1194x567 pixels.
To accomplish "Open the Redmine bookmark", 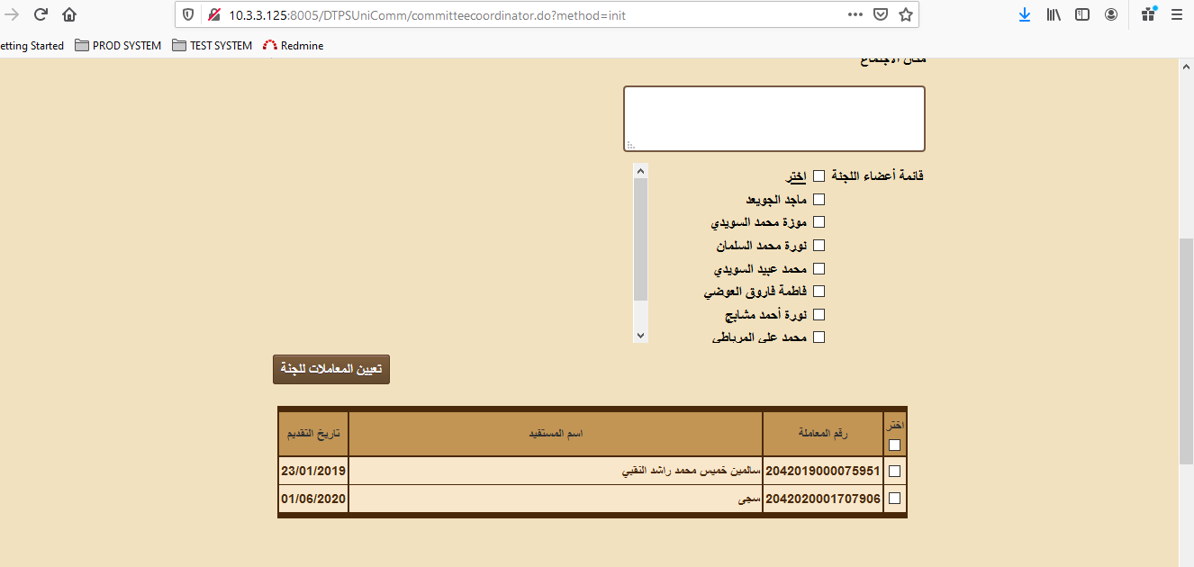I will [294, 45].
